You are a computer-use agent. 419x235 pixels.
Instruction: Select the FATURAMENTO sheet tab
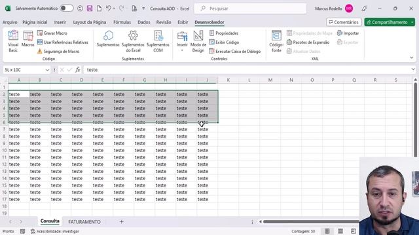click(84, 222)
